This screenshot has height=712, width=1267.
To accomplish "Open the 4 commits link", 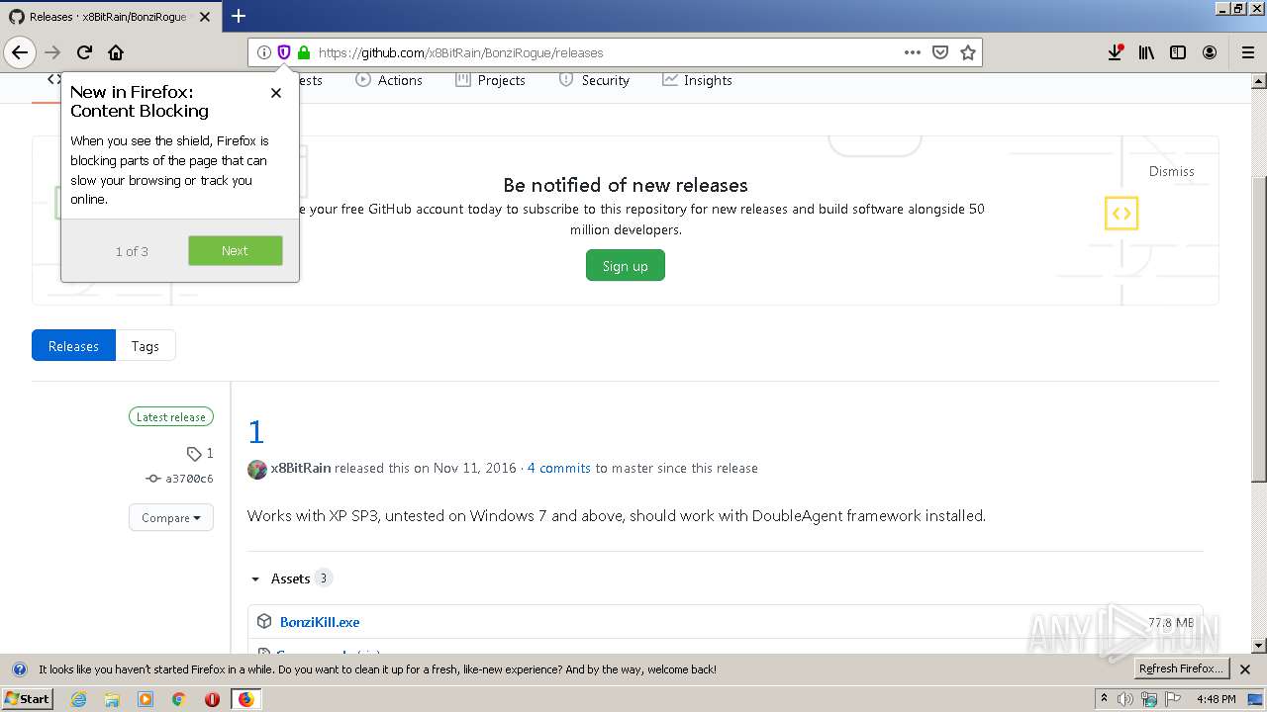I will (558, 468).
